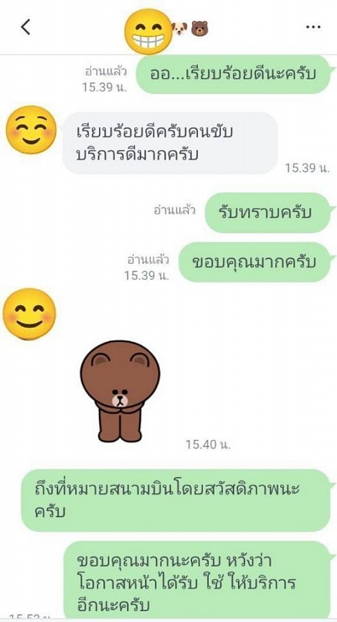Tap the 'หวังว่าโอกาสหน้า' bottom message bubble
The image size is (337, 622).
[x=197, y=581]
